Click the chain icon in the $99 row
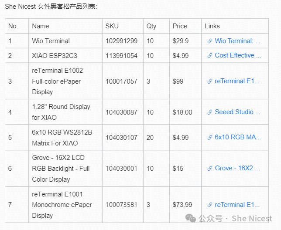 tap(210, 81)
